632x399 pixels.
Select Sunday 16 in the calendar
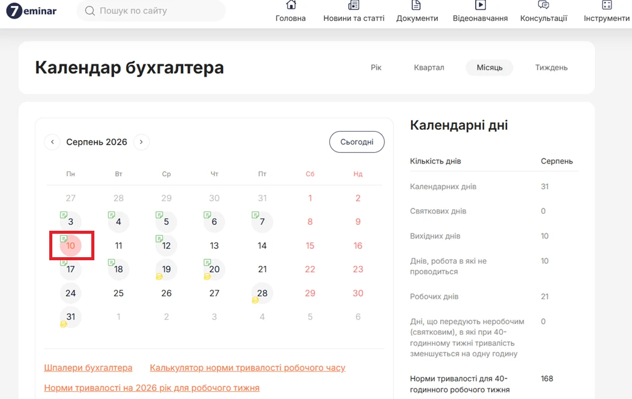[x=358, y=245]
